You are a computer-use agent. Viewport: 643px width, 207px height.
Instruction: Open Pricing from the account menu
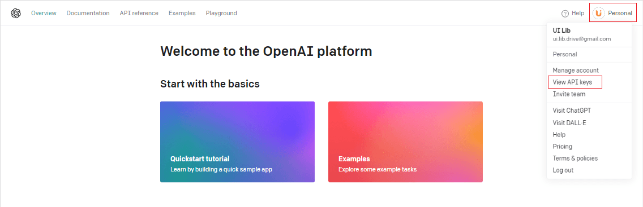click(x=563, y=146)
